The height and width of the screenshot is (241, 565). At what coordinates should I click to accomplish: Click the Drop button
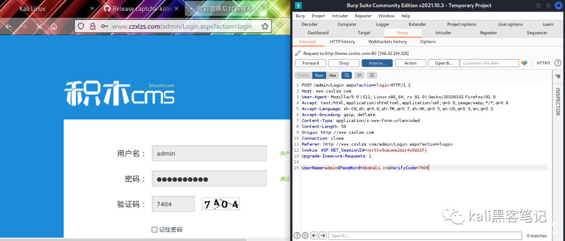pos(344,63)
